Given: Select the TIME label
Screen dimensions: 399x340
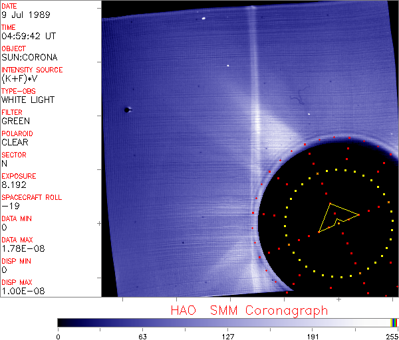Looking at the screenshot, I should pyautogui.click(x=9, y=27).
